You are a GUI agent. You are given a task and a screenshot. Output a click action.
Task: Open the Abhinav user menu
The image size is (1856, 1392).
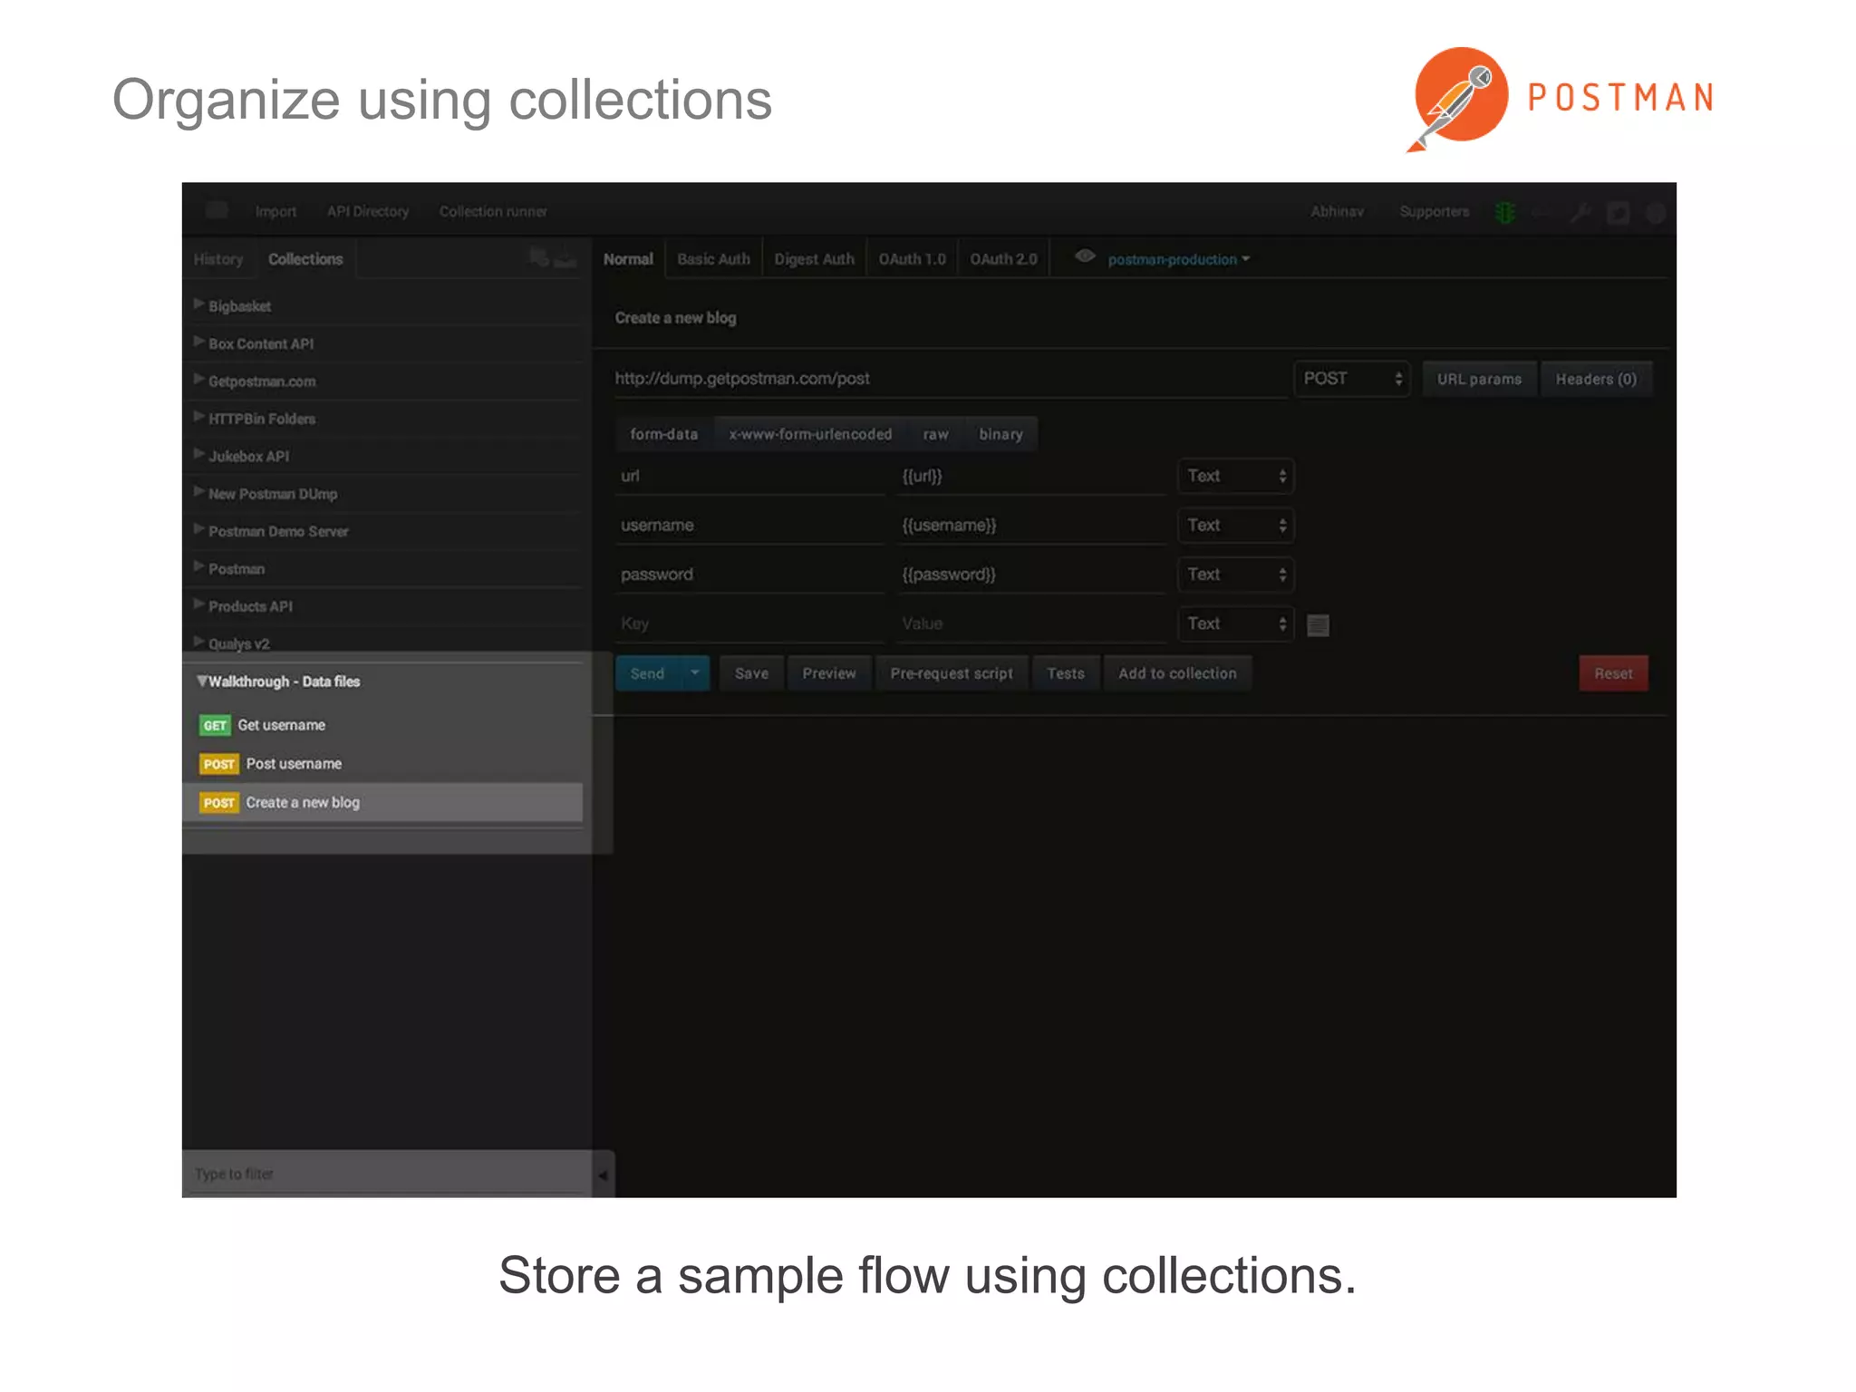tap(1337, 211)
